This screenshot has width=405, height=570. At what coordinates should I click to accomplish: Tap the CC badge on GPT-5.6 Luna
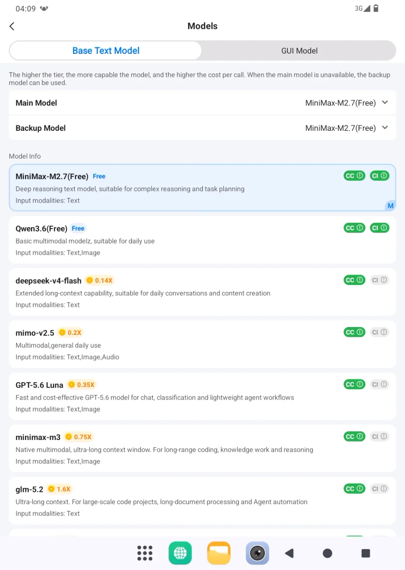coord(354,384)
